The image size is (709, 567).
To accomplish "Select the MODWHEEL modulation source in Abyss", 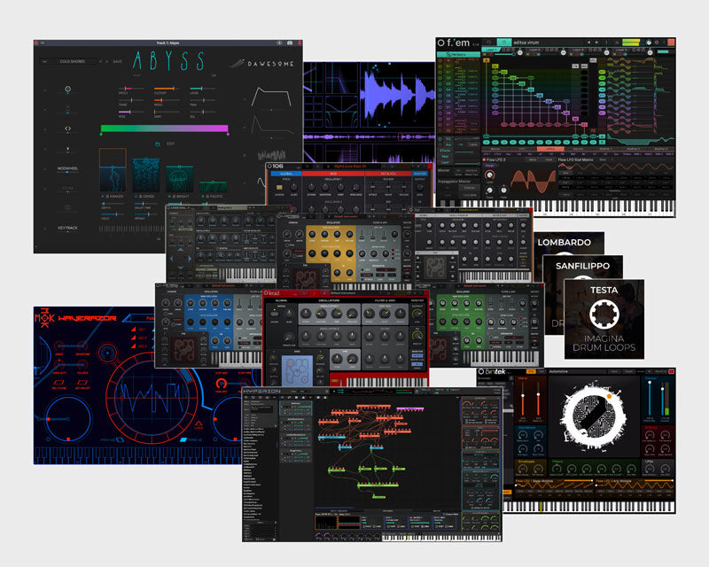I will coord(67,168).
